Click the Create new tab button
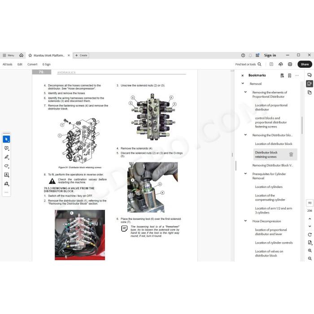This screenshot has height=314, width=314. pos(81,56)
